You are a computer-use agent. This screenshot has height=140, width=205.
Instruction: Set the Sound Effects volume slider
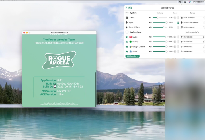(160, 27)
